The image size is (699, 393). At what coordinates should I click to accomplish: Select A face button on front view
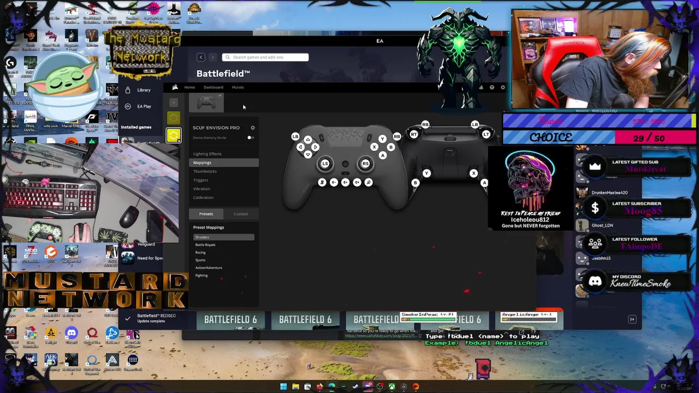pyautogui.click(x=382, y=156)
